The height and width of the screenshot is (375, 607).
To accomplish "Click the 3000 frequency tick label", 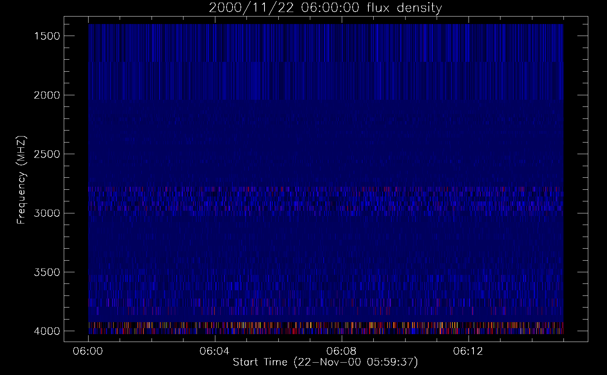I will tap(47, 213).
